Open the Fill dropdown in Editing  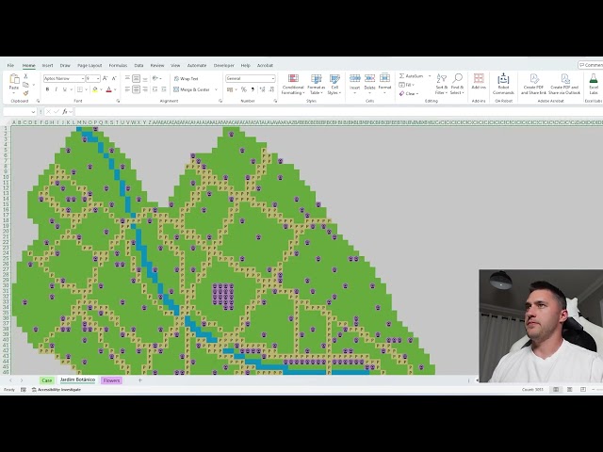point(407,85)
